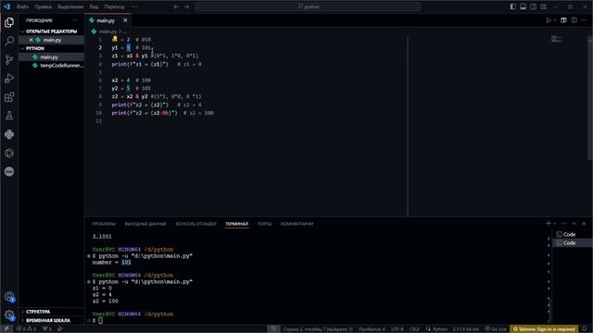Image resolution: width=593 pixels, height=333 pixels.
Task: Open run options dropdown arrow beside play
Action: pos(555,20)
